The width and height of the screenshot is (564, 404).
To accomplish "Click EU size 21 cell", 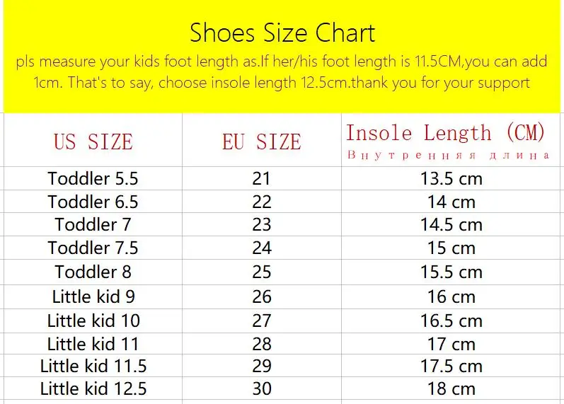I will point(262,178).
